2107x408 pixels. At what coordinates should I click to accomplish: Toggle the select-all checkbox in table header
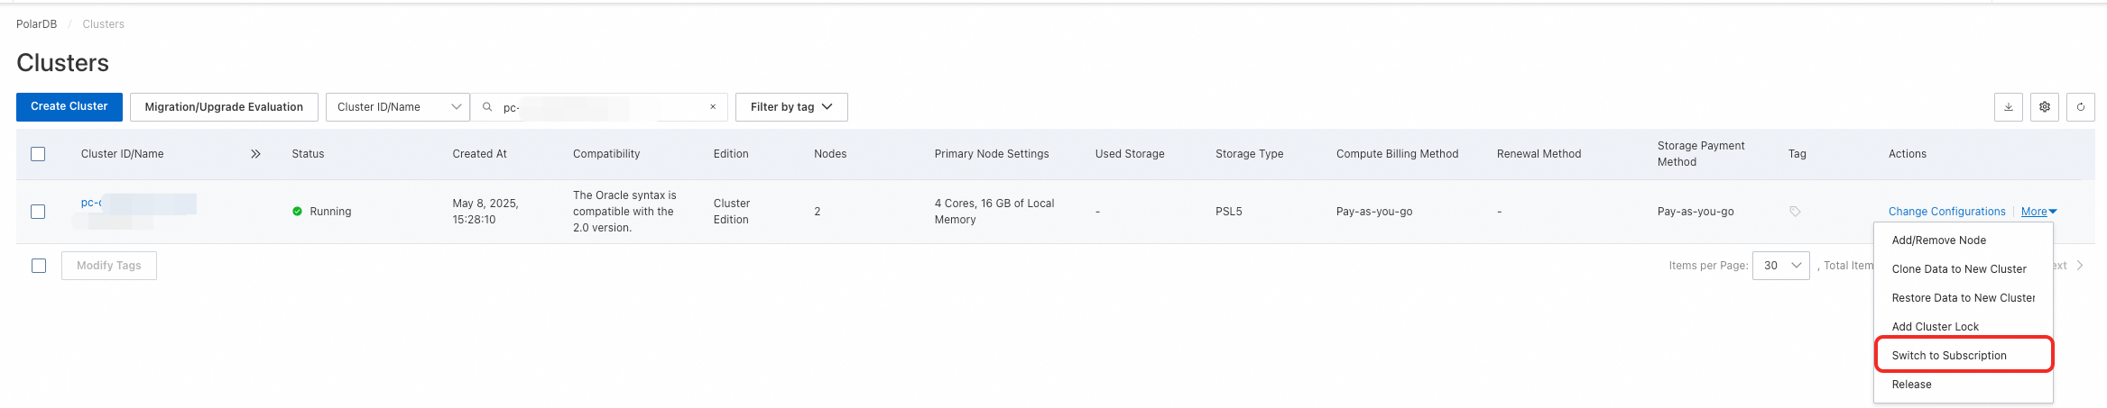coord(38,154)
